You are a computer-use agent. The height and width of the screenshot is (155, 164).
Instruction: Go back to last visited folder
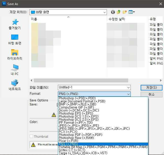click(x=113, y=12)
